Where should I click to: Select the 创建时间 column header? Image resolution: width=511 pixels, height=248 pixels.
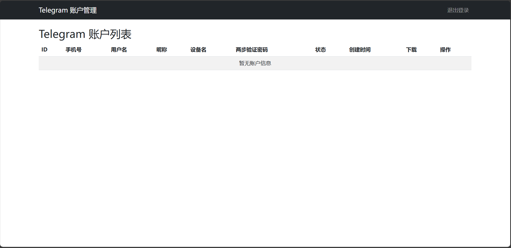coord(360,50)
